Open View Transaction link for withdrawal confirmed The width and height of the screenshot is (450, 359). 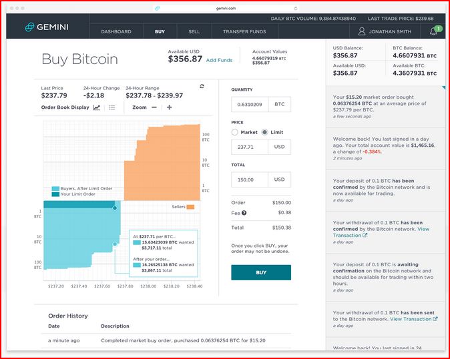381,232
